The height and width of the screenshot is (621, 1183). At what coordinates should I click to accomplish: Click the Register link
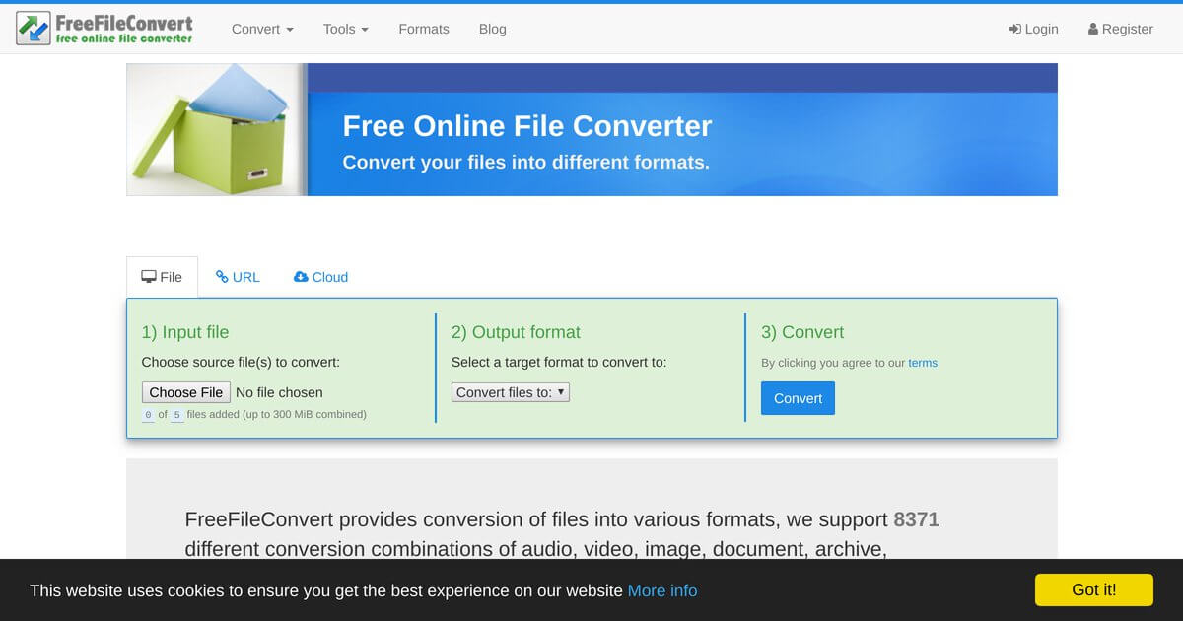coord(1121,29)
